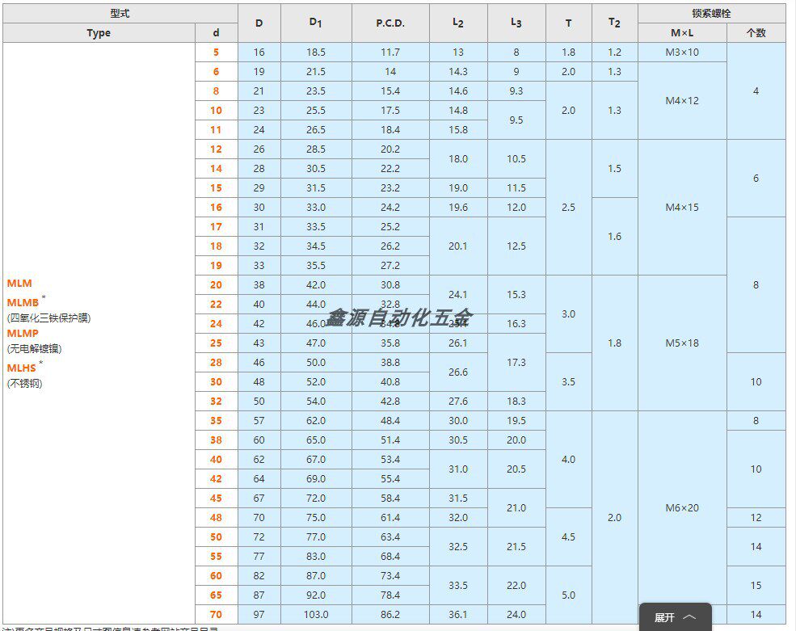Select the D1 value 62.0

point(316,421)
